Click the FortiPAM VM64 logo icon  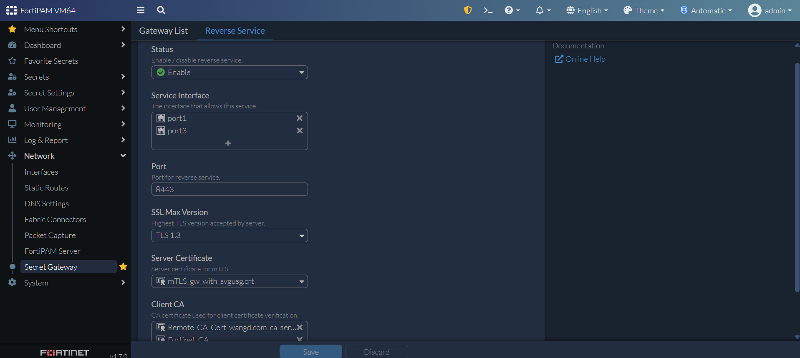[x=12, y=10]
